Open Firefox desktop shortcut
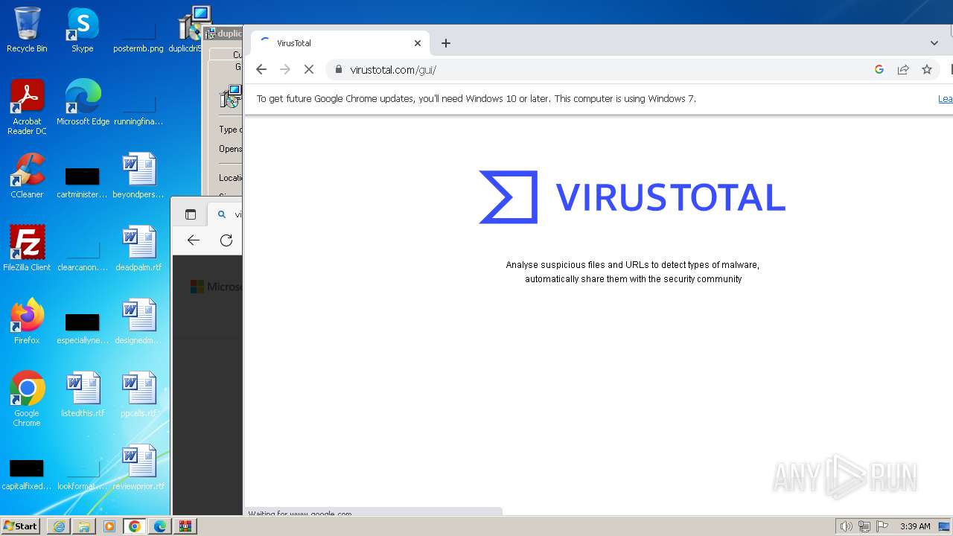Image resolution: width=953 pixels, height=536 pixels. (x=27, y=322)
